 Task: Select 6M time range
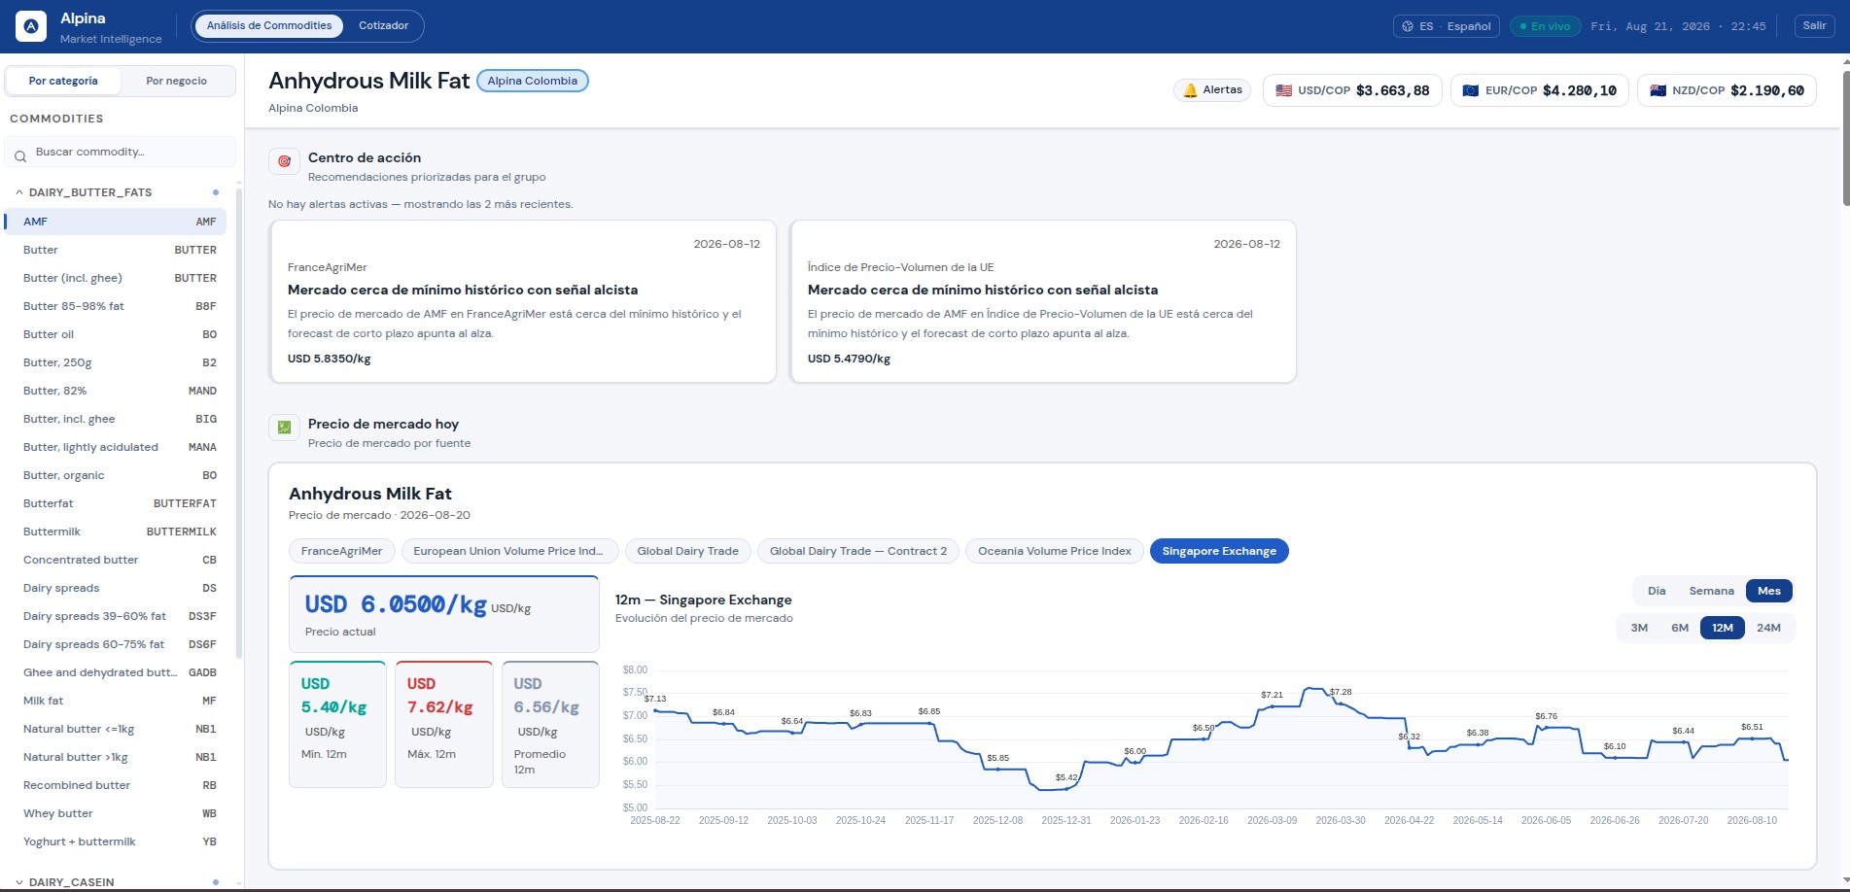click(1680, 628)
